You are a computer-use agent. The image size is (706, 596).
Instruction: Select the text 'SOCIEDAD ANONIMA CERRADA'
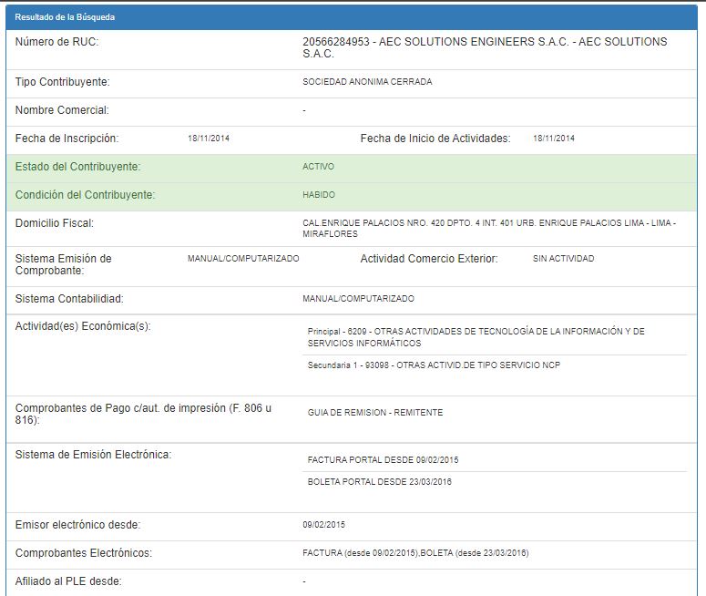click(x=367, y=82)
